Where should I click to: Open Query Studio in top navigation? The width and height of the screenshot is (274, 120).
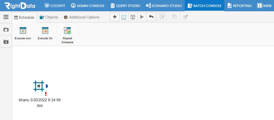[125, 6]
